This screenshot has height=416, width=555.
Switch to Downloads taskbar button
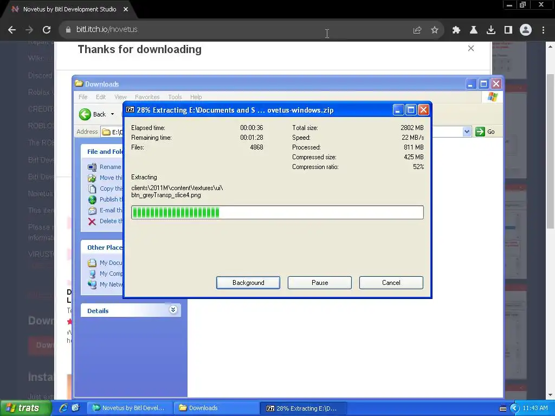[217, 408]
